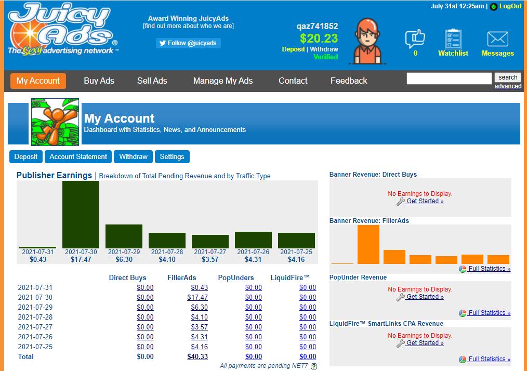Open PopUnders $0.00 for 2021-07-30

(x=254, y=298)
